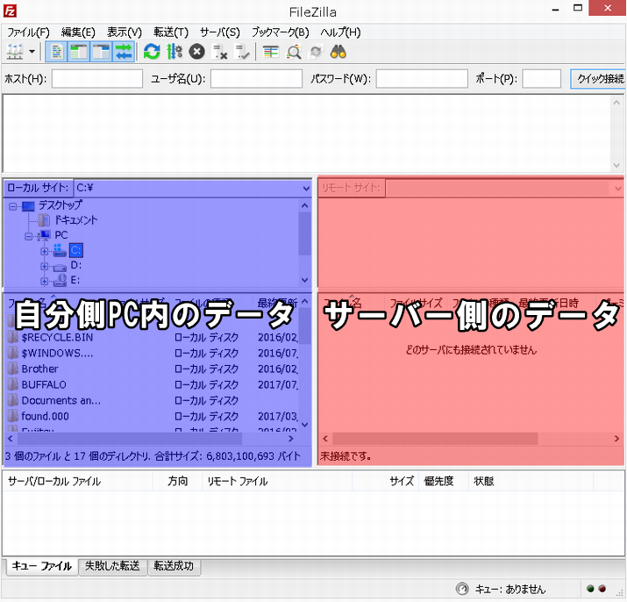Open the 編集(E) menu
The image size is (627, 602).
point(78,32)
